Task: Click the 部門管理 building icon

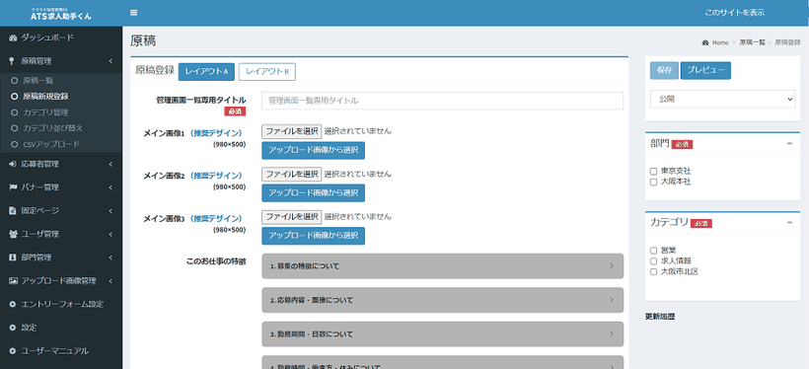Action: (x=13, y=258)
